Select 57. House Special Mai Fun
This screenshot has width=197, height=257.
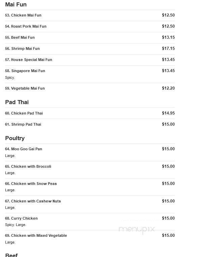pyautogui.click(x=90, y=60)
